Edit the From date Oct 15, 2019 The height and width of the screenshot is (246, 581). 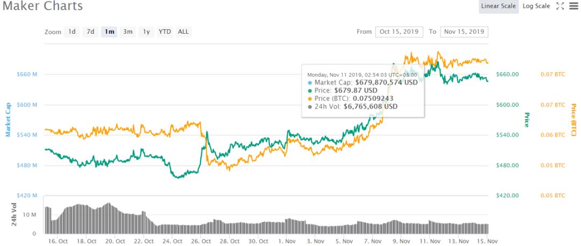tap(399, 32)
